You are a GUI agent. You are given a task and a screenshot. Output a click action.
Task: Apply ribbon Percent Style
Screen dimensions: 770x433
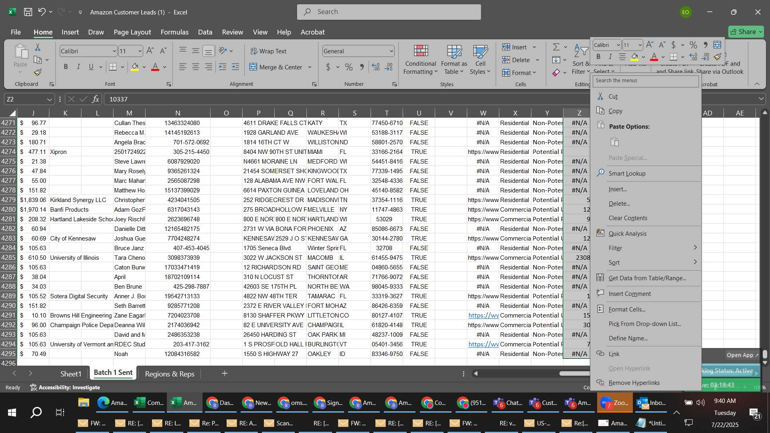coord(349,67)
